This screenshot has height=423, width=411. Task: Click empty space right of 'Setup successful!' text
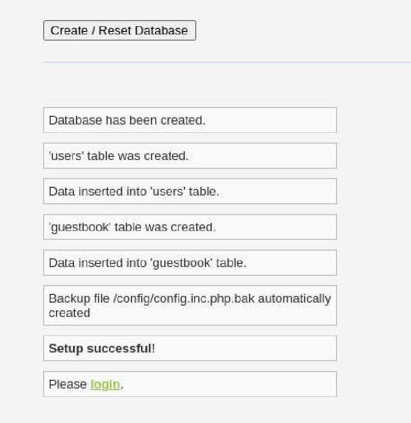[247, 348]
